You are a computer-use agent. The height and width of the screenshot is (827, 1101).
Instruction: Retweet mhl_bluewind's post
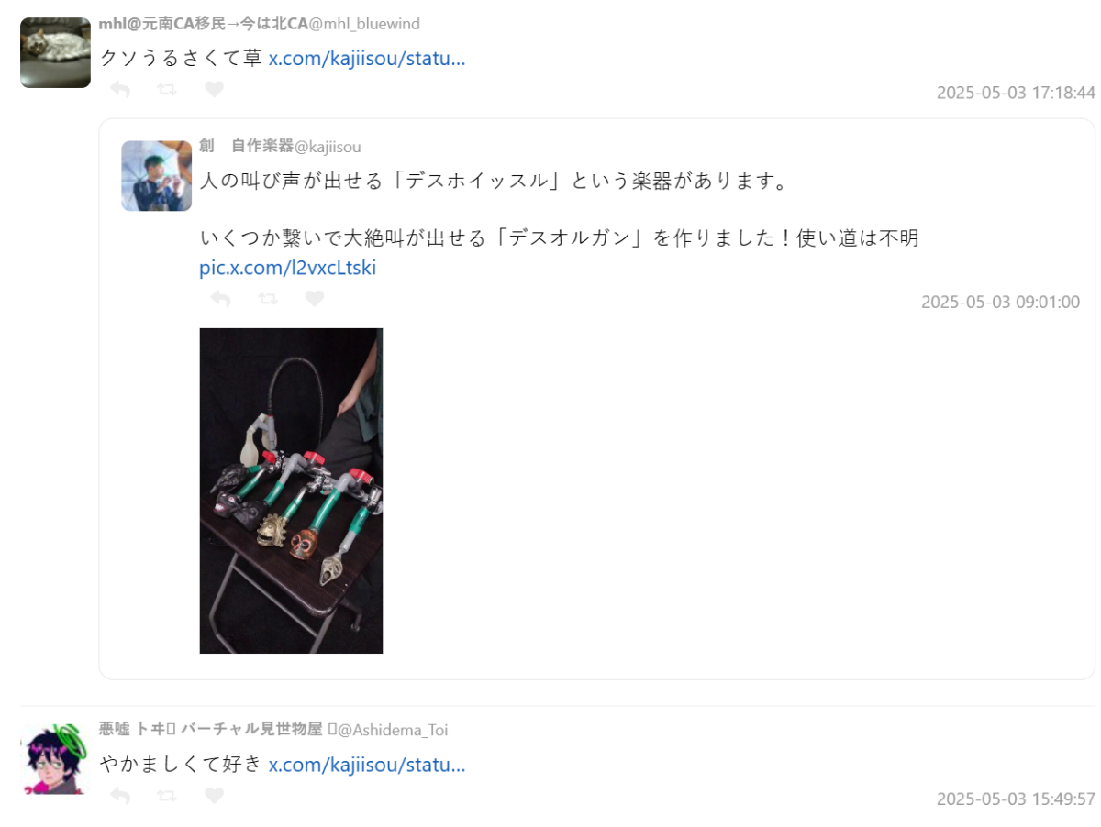(x=167, y=89)
